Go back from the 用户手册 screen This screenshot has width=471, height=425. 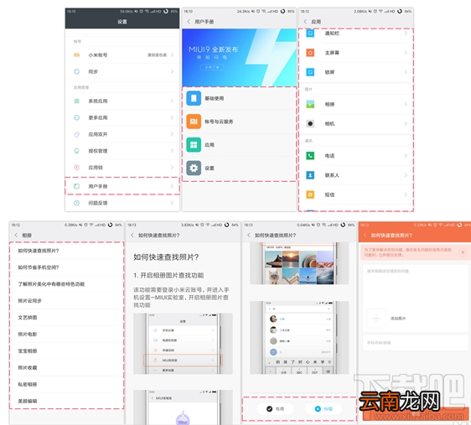[x=189, y=22]
